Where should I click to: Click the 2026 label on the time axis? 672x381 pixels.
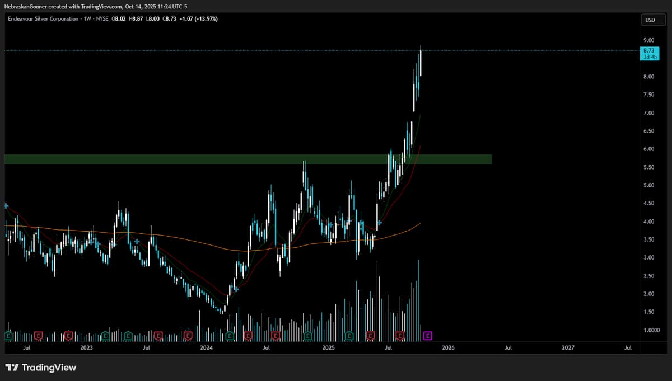[x=447, y=347]
